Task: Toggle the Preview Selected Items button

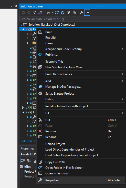Action: [x=87, y=13]
